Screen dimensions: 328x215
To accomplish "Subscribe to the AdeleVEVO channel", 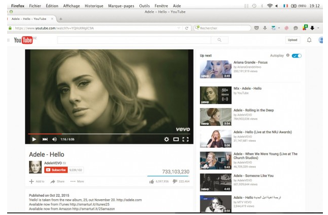I will [56, 170].
